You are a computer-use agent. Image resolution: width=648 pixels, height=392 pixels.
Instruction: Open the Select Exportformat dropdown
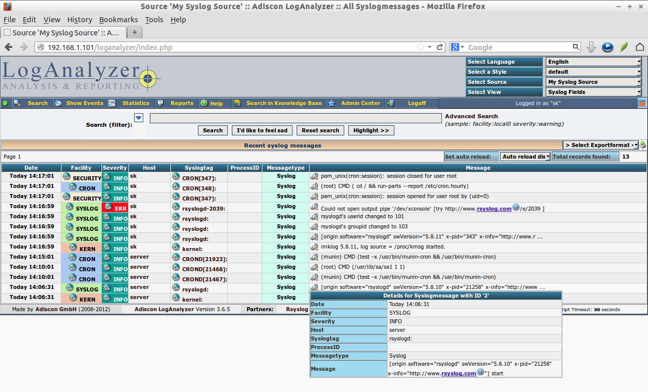click(x=601, y=145)
